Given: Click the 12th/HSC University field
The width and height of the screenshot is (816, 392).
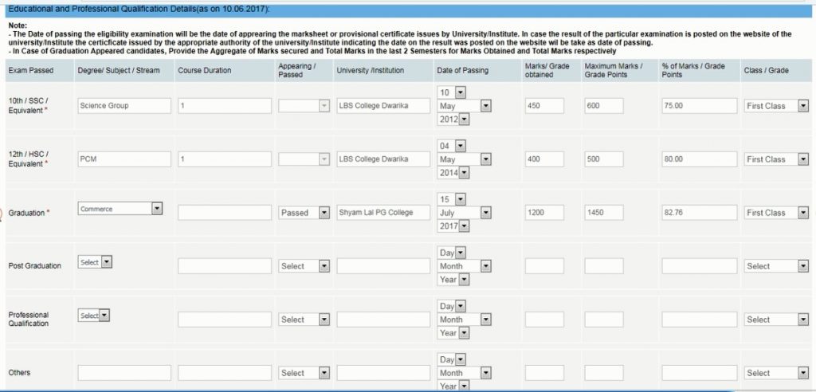Looking at the screenshot, I should (x=383, y=159).
